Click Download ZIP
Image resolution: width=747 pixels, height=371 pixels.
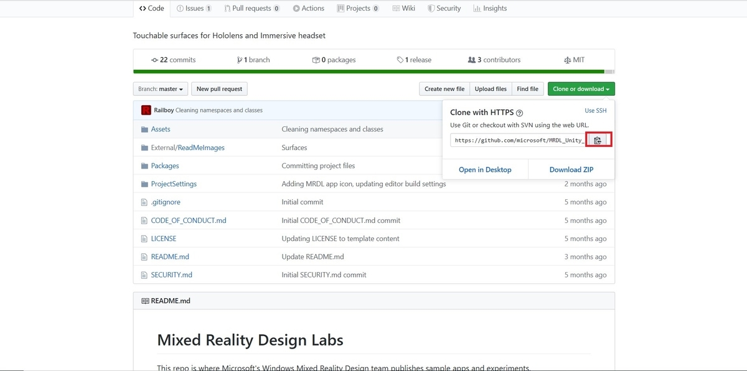[571, 169]
